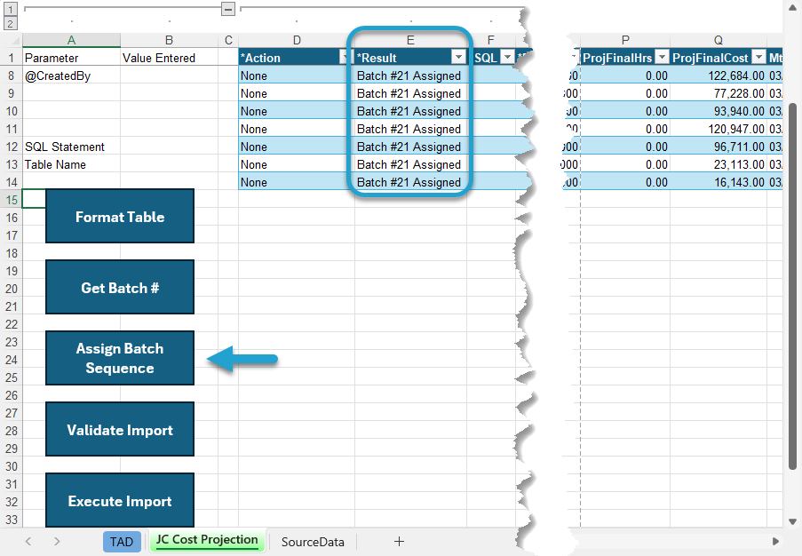802x556 pixels.
Task: Open the SourceData sheet tab
Action: coord(313,542)
